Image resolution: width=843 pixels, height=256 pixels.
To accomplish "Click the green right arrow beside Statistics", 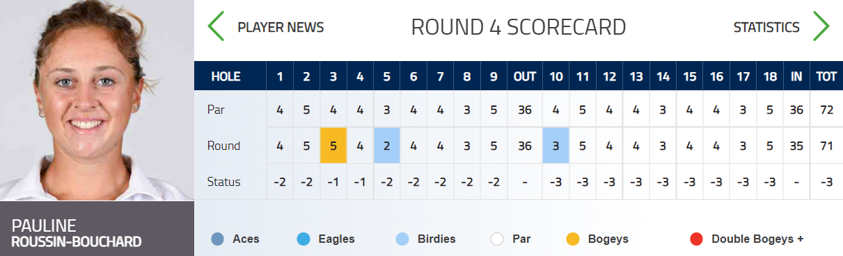I will (x=821, y=26).
